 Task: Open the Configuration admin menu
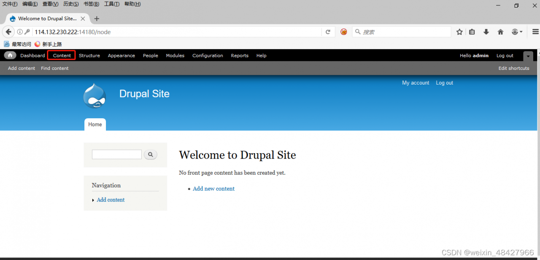pyautogui.click(x=208, y=56)
